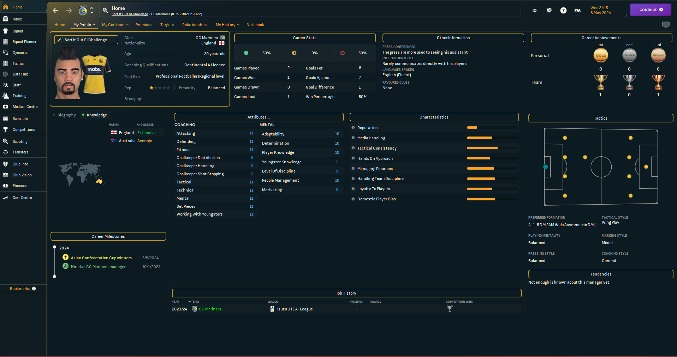Click the Career Stats header button
Viewport: 677px width, 357px height.
click(x=305, y=38)
